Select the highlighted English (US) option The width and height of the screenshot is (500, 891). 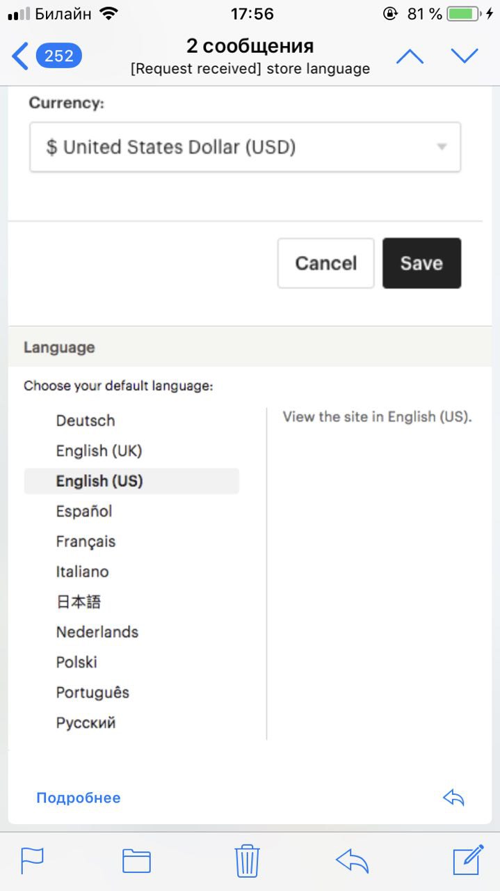click(131, 481)
